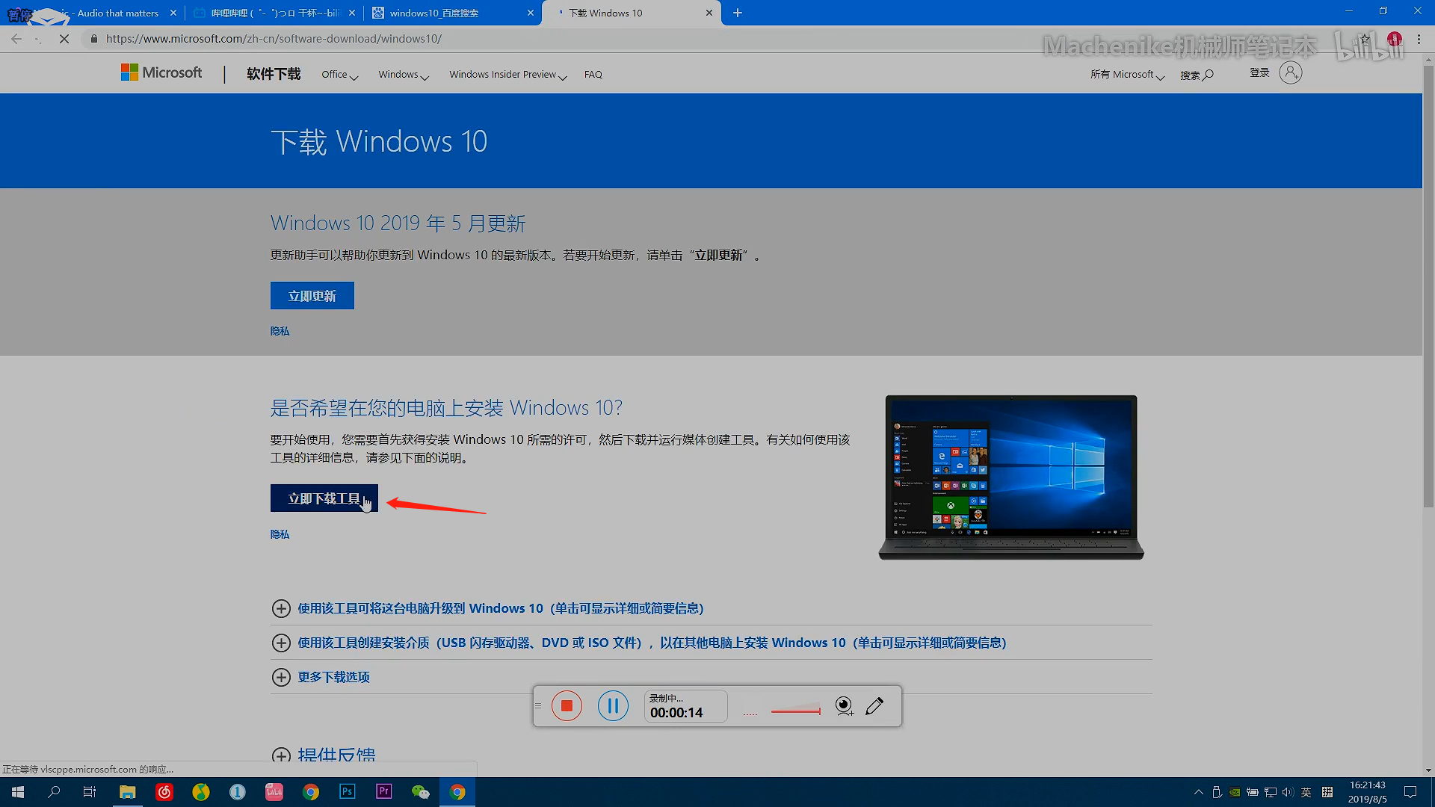Bookmark this page with the star icon
Screen dimensions: 1435x807
[x=1365, y=39]
